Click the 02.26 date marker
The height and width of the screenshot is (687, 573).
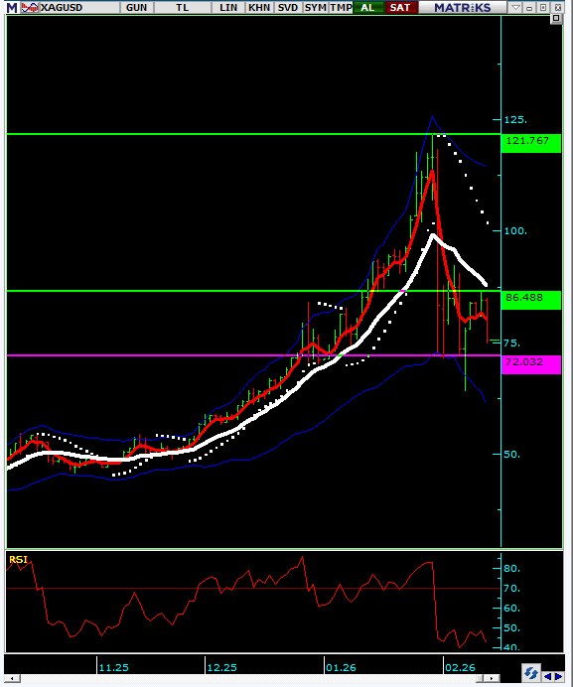[x=460, y=668]
